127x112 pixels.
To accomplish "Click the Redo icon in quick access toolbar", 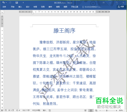I will tap(10, 3).
